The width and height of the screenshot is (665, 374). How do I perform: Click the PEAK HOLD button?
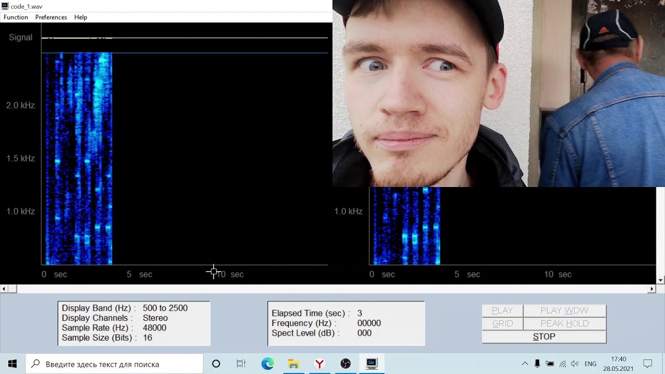click(x=564, y=324)
